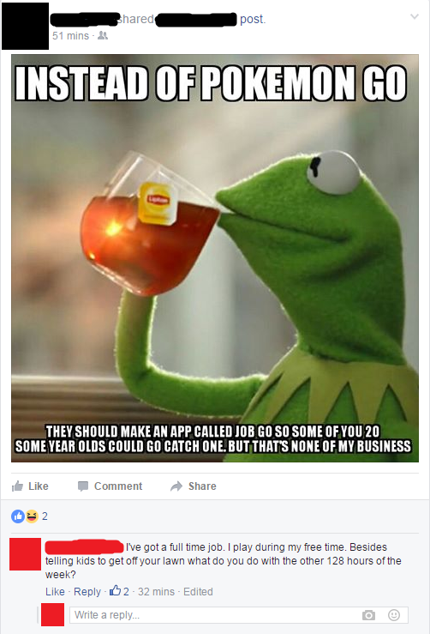Click the thumbs-up Like icon below the meme

[17, 486]
